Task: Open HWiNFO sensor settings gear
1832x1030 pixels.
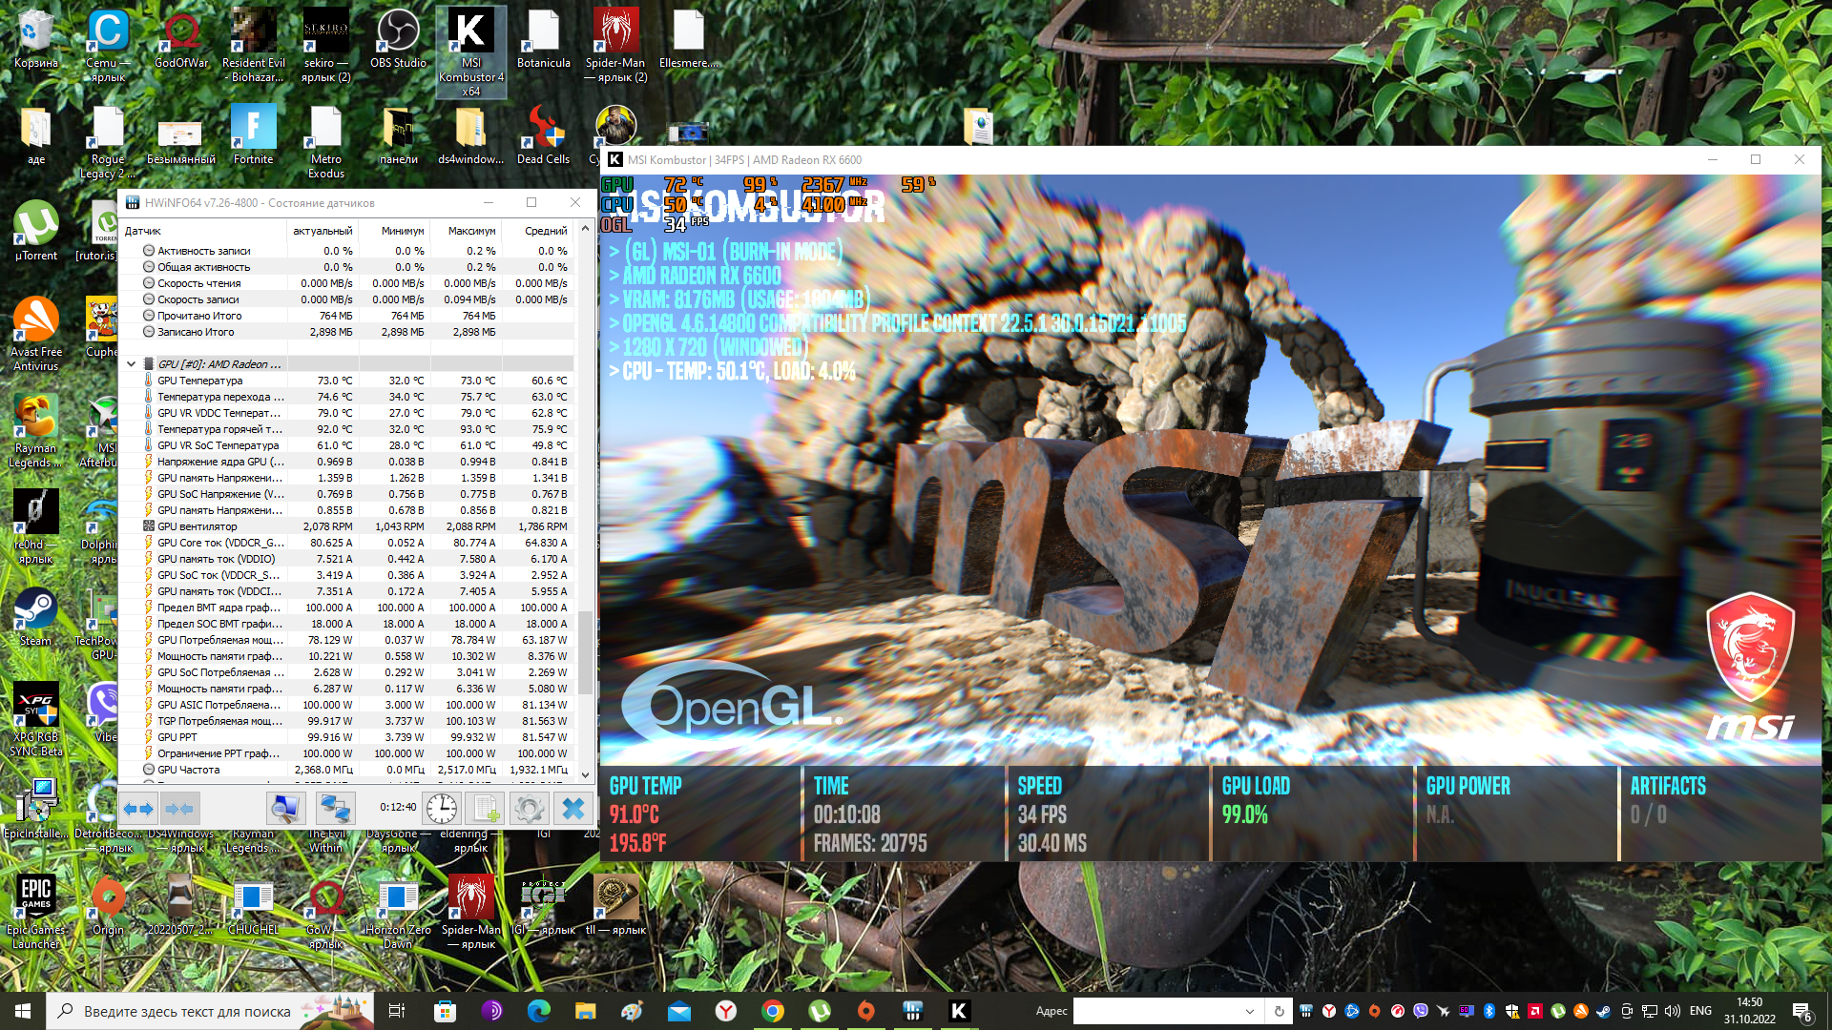Action: coord(530,809)
